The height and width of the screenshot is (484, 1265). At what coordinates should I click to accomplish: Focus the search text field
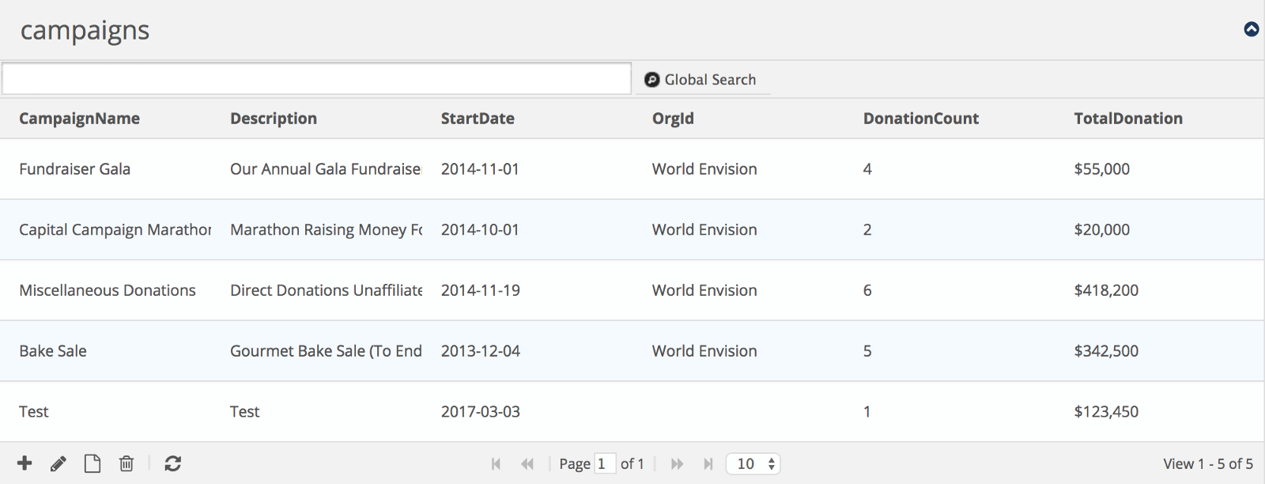click(316, 79)
